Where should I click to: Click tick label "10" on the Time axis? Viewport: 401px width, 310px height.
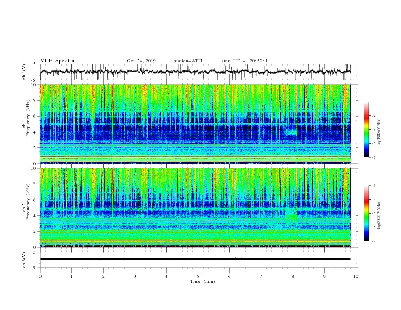[356, 276]
